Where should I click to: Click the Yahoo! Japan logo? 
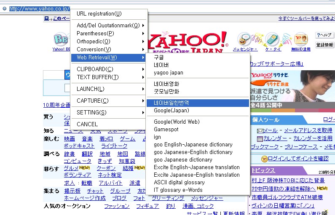click(x=188, y=42)
